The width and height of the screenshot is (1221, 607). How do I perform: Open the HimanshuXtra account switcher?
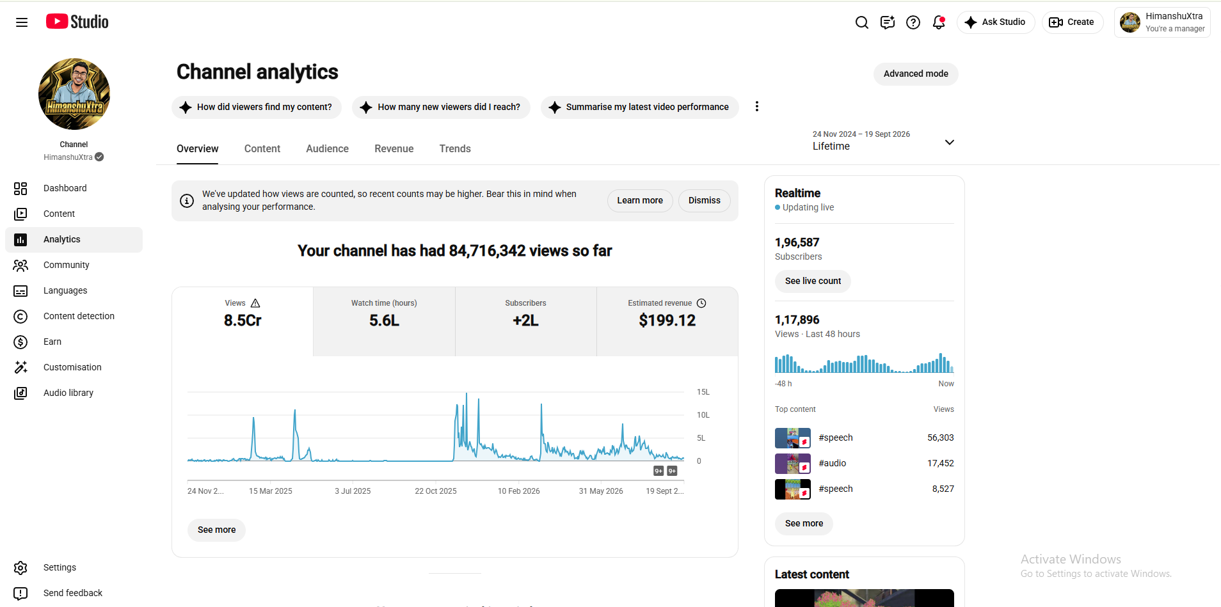(1162, 22)
